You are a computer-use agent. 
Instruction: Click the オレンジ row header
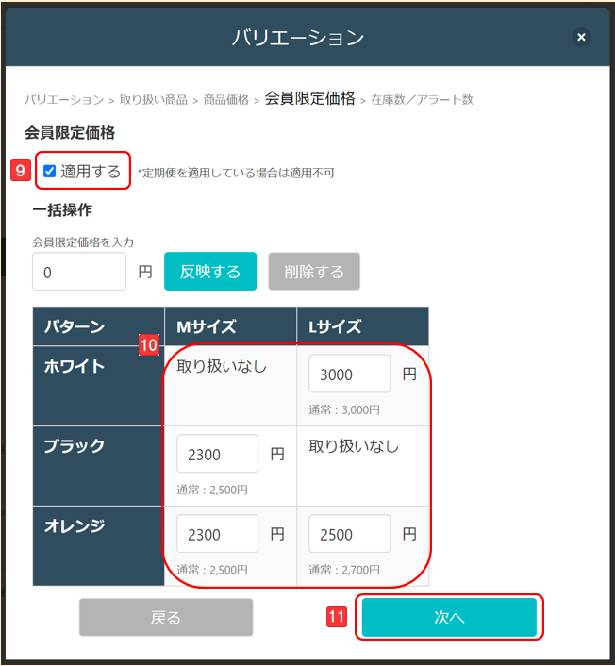(98, 546)
